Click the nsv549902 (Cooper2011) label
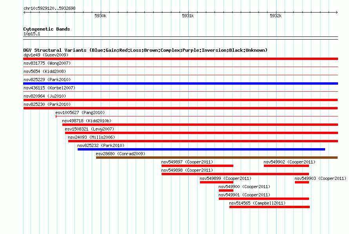The height and width of the screenshot is (234, 349). point(289,162)
